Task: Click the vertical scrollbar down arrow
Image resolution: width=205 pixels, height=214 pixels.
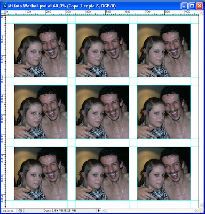Action: click(201, 205)
